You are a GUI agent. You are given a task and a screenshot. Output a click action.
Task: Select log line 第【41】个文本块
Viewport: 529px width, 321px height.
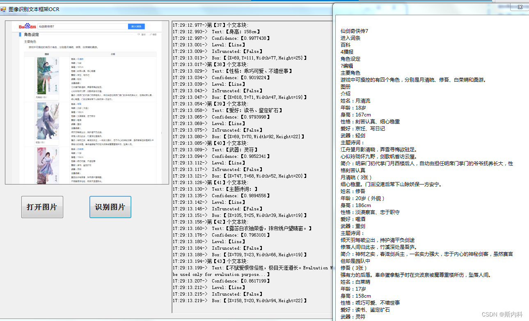coord(210,182)
